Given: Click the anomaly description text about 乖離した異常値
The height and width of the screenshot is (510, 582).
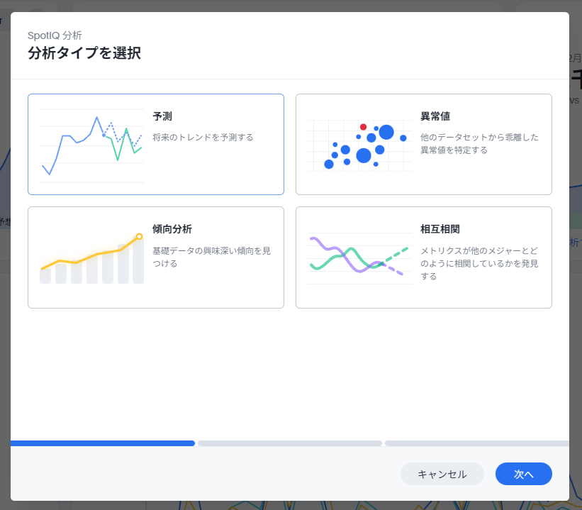Looking at the screenshot, I should (x=479, y=143).
